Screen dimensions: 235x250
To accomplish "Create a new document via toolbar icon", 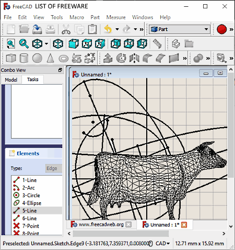I will click(11, 29).
